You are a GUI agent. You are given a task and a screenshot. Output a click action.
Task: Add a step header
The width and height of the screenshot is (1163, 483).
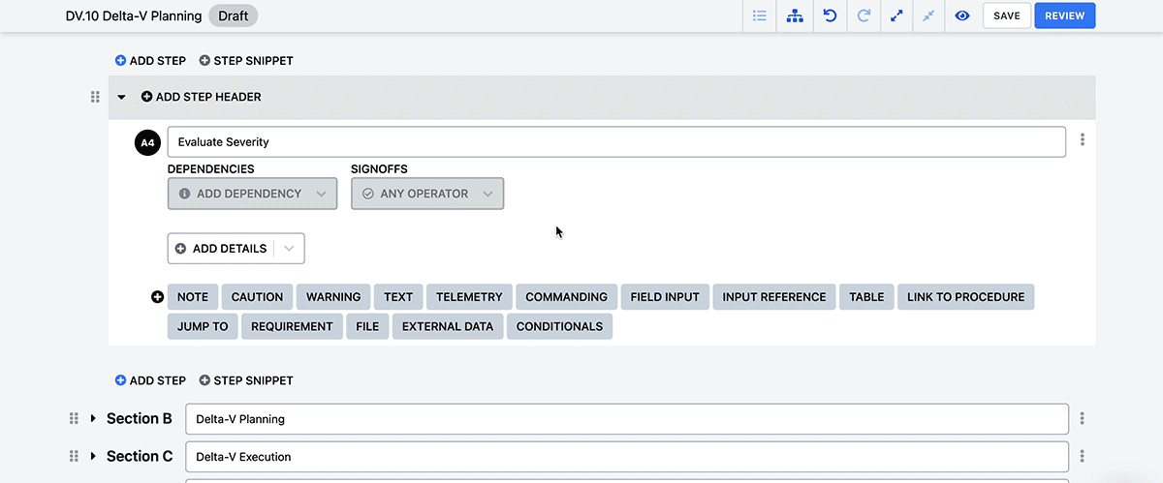[202, 97]
